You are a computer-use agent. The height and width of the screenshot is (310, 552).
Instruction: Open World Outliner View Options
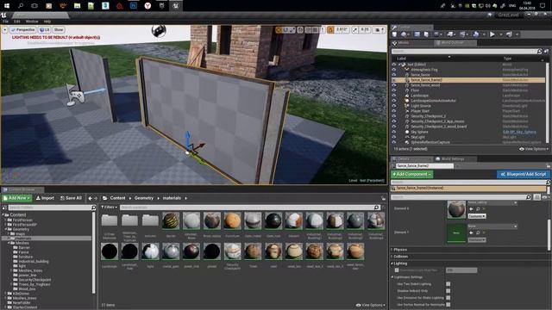click(x=534, y=149)
